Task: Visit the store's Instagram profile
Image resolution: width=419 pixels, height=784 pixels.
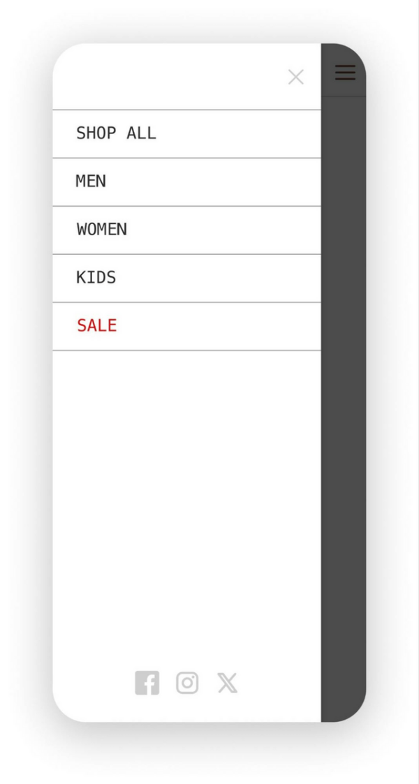Action: coord(187,683)
